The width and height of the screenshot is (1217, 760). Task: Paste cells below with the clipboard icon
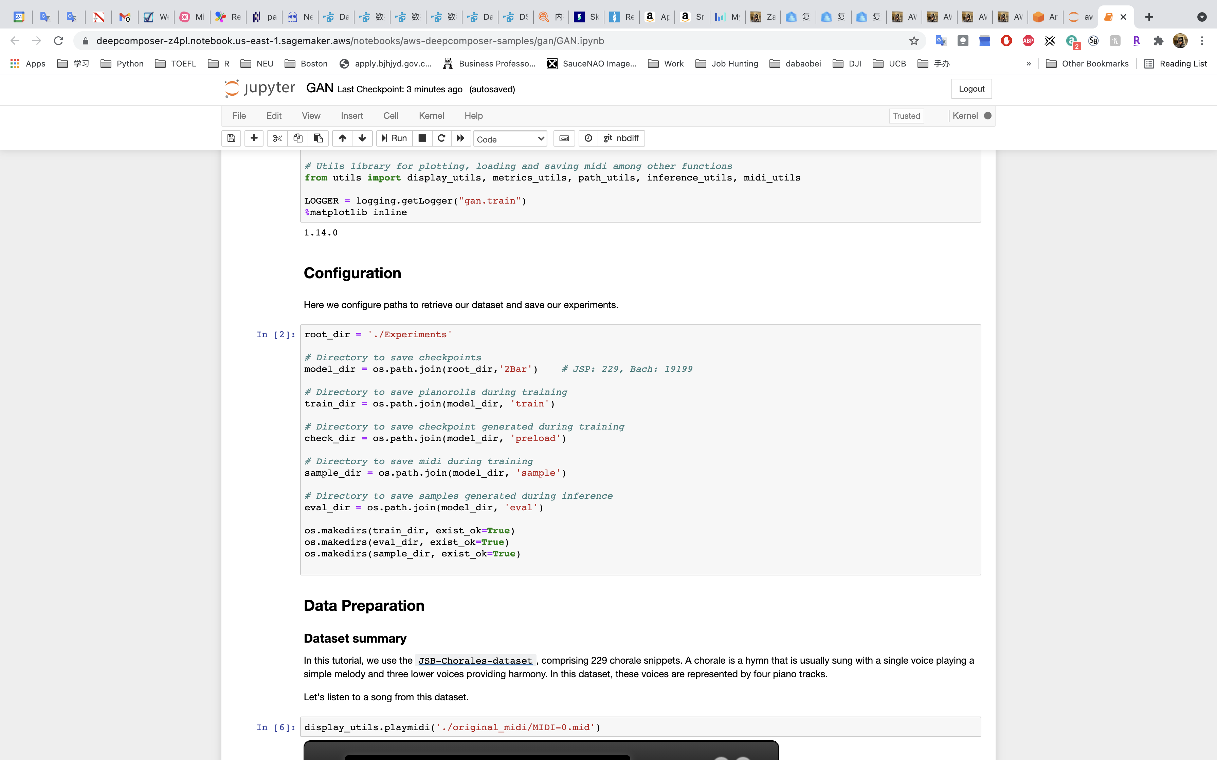click(x=318, y=138)
